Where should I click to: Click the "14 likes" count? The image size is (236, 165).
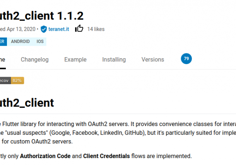(96, 29)
